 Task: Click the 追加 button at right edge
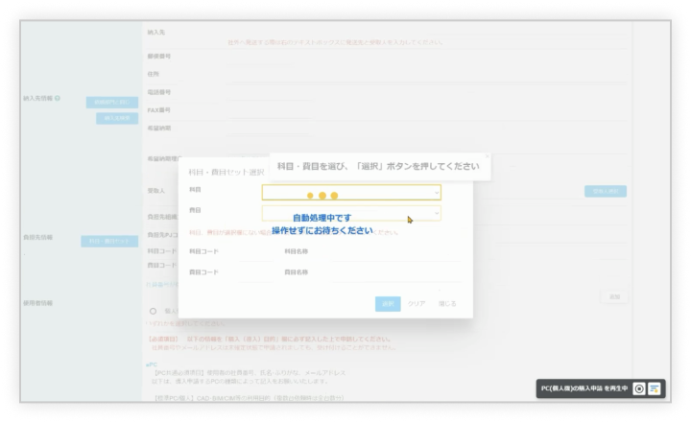(x=613, y=297)
